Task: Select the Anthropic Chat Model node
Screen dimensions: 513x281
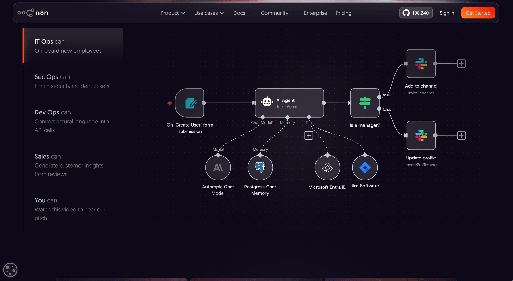Action: tap(218, 168)
